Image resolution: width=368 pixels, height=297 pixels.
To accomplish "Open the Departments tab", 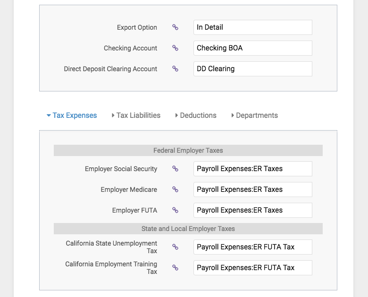I will pos(255,115).
